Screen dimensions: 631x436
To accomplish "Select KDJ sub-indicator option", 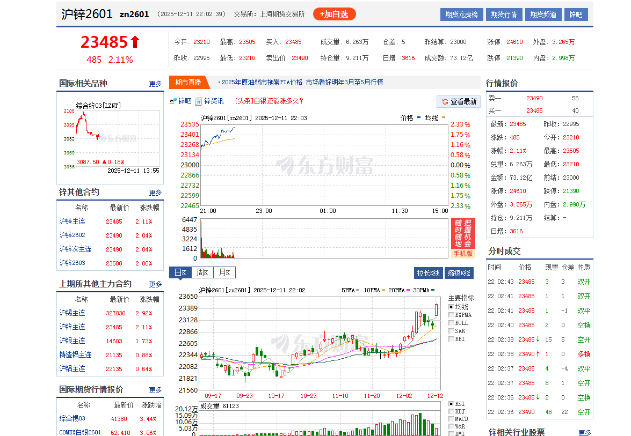I will 451,411.
